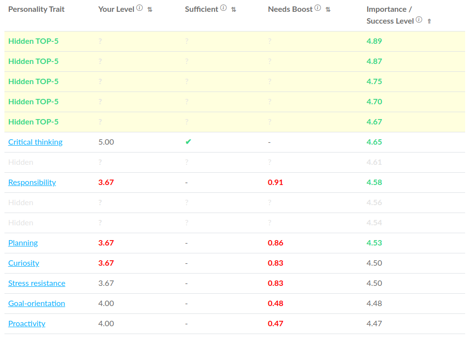Open the Critical thinking trait details
Screen dimensions: 473x339
[x=35, y=142]
